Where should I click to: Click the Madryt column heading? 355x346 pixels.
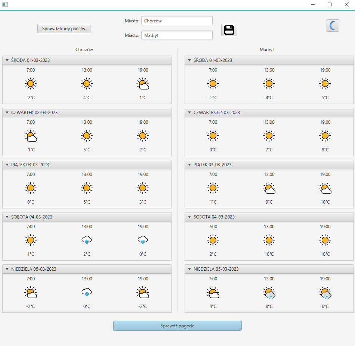(267, 50)
